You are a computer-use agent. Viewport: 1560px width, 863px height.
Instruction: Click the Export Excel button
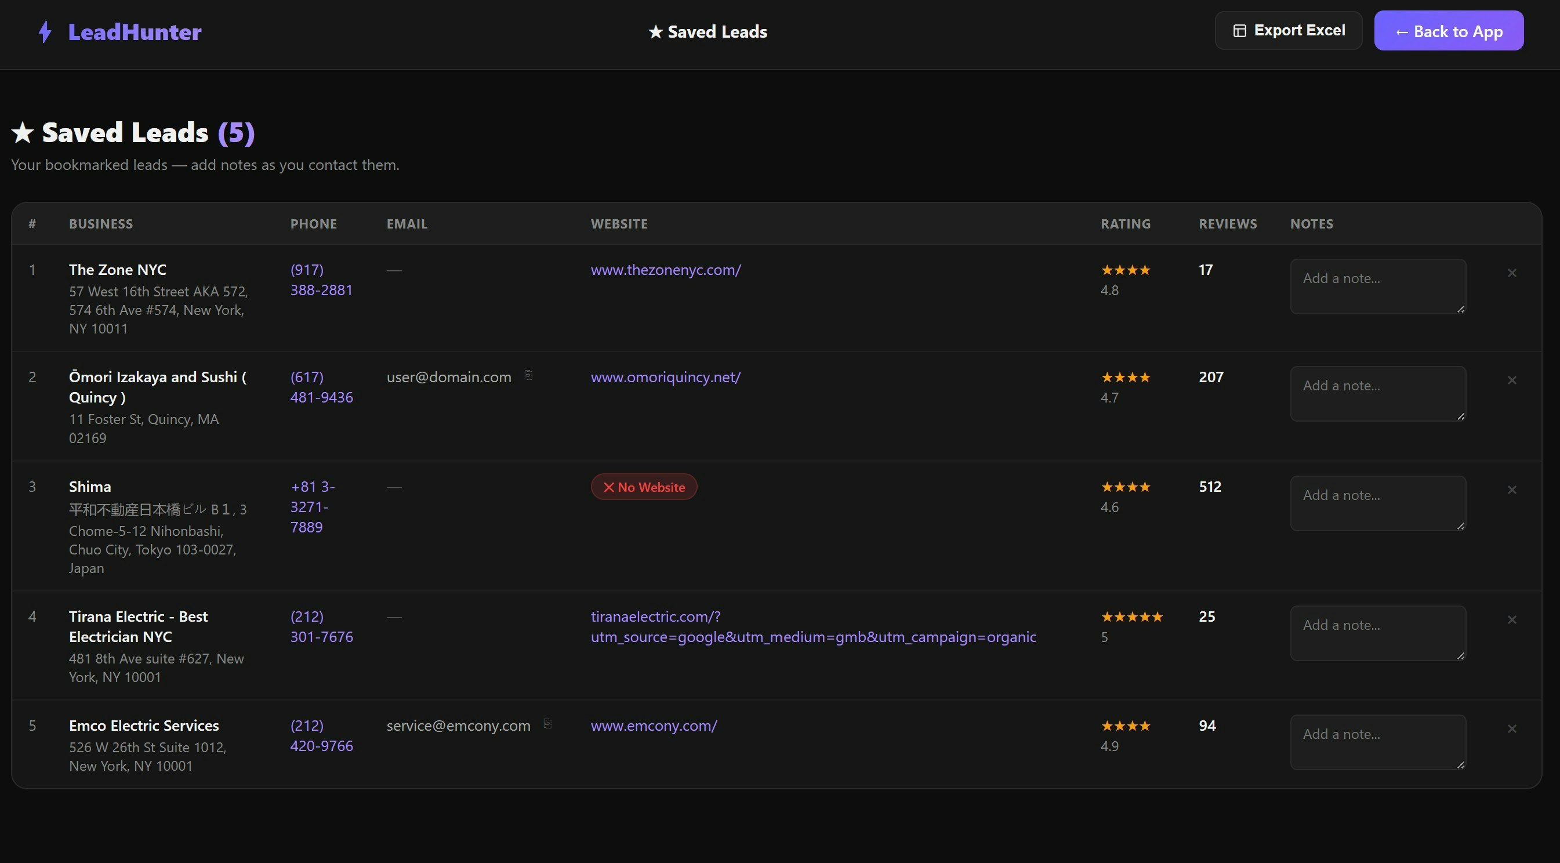(1288, 30)
